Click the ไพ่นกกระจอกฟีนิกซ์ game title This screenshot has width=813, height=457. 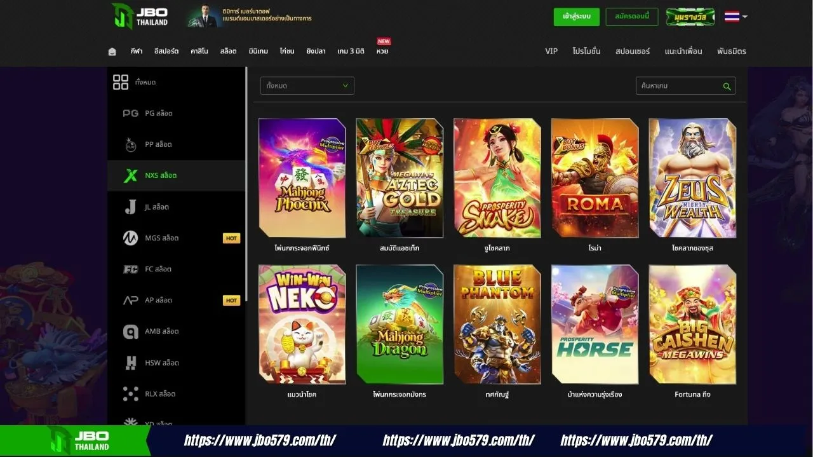[302, 249]
